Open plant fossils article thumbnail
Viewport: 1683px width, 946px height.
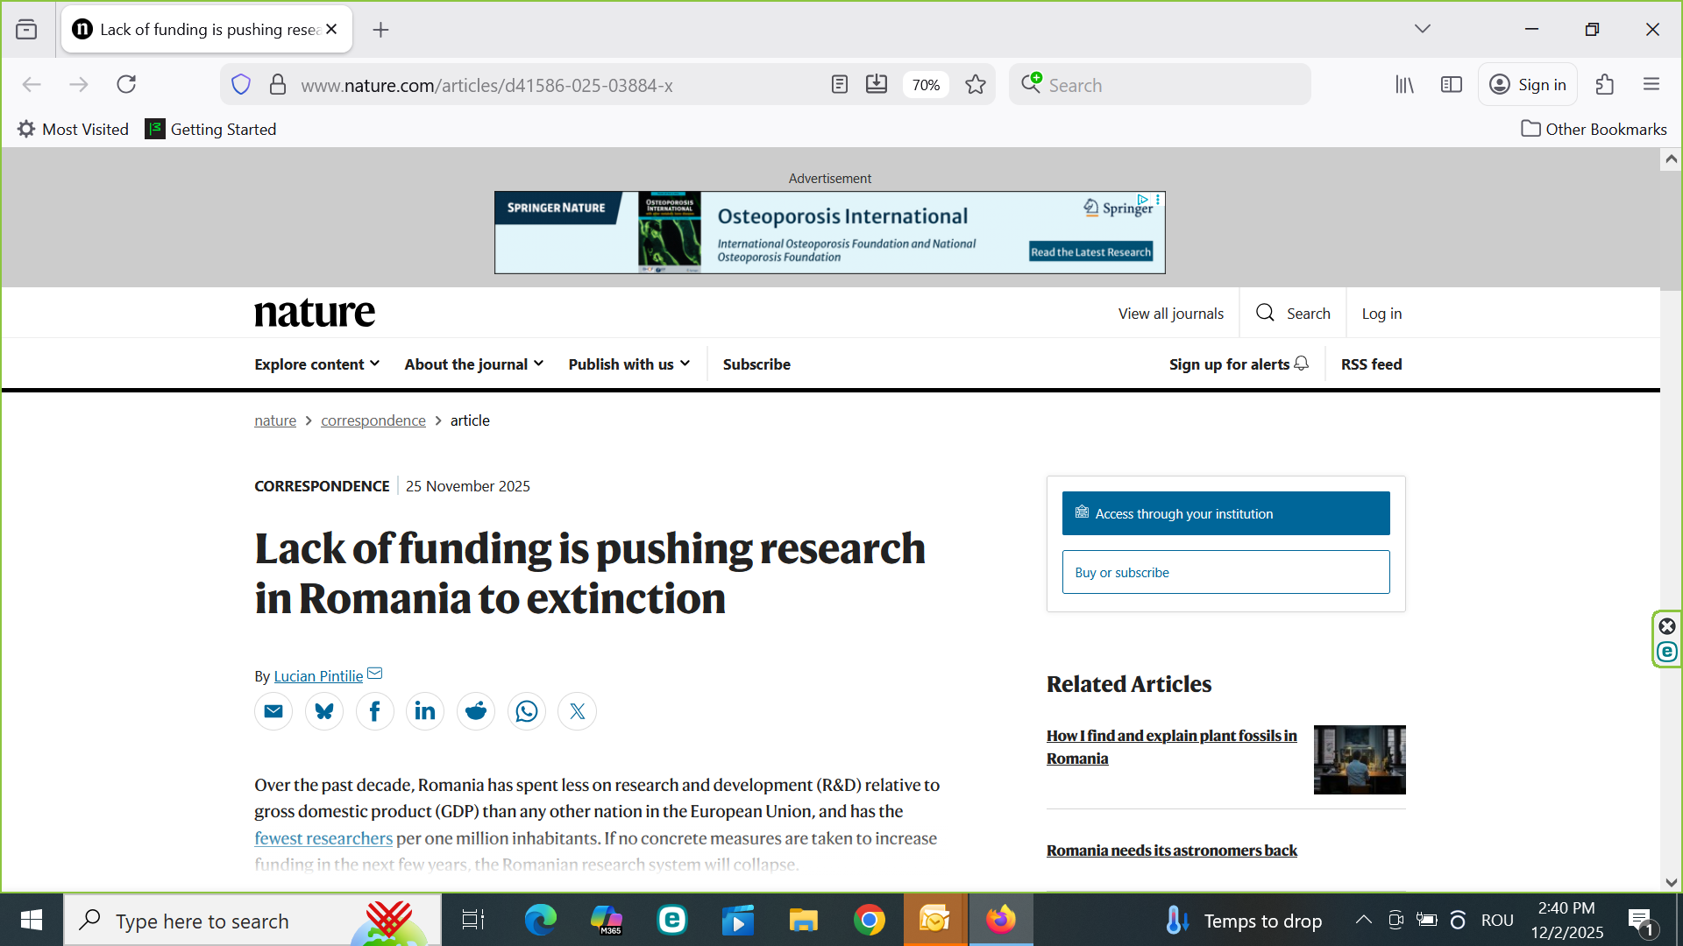click(x=1359, y=759)
